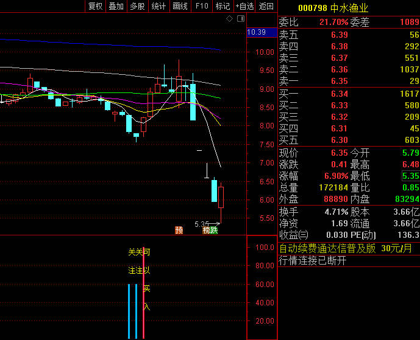This screenshot has height=340, width=420.
Task: Add stock via +自选 button
Action: [x=244, y=6]
